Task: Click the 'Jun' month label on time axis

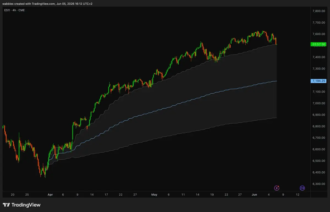Action: [x=254, y=195]
